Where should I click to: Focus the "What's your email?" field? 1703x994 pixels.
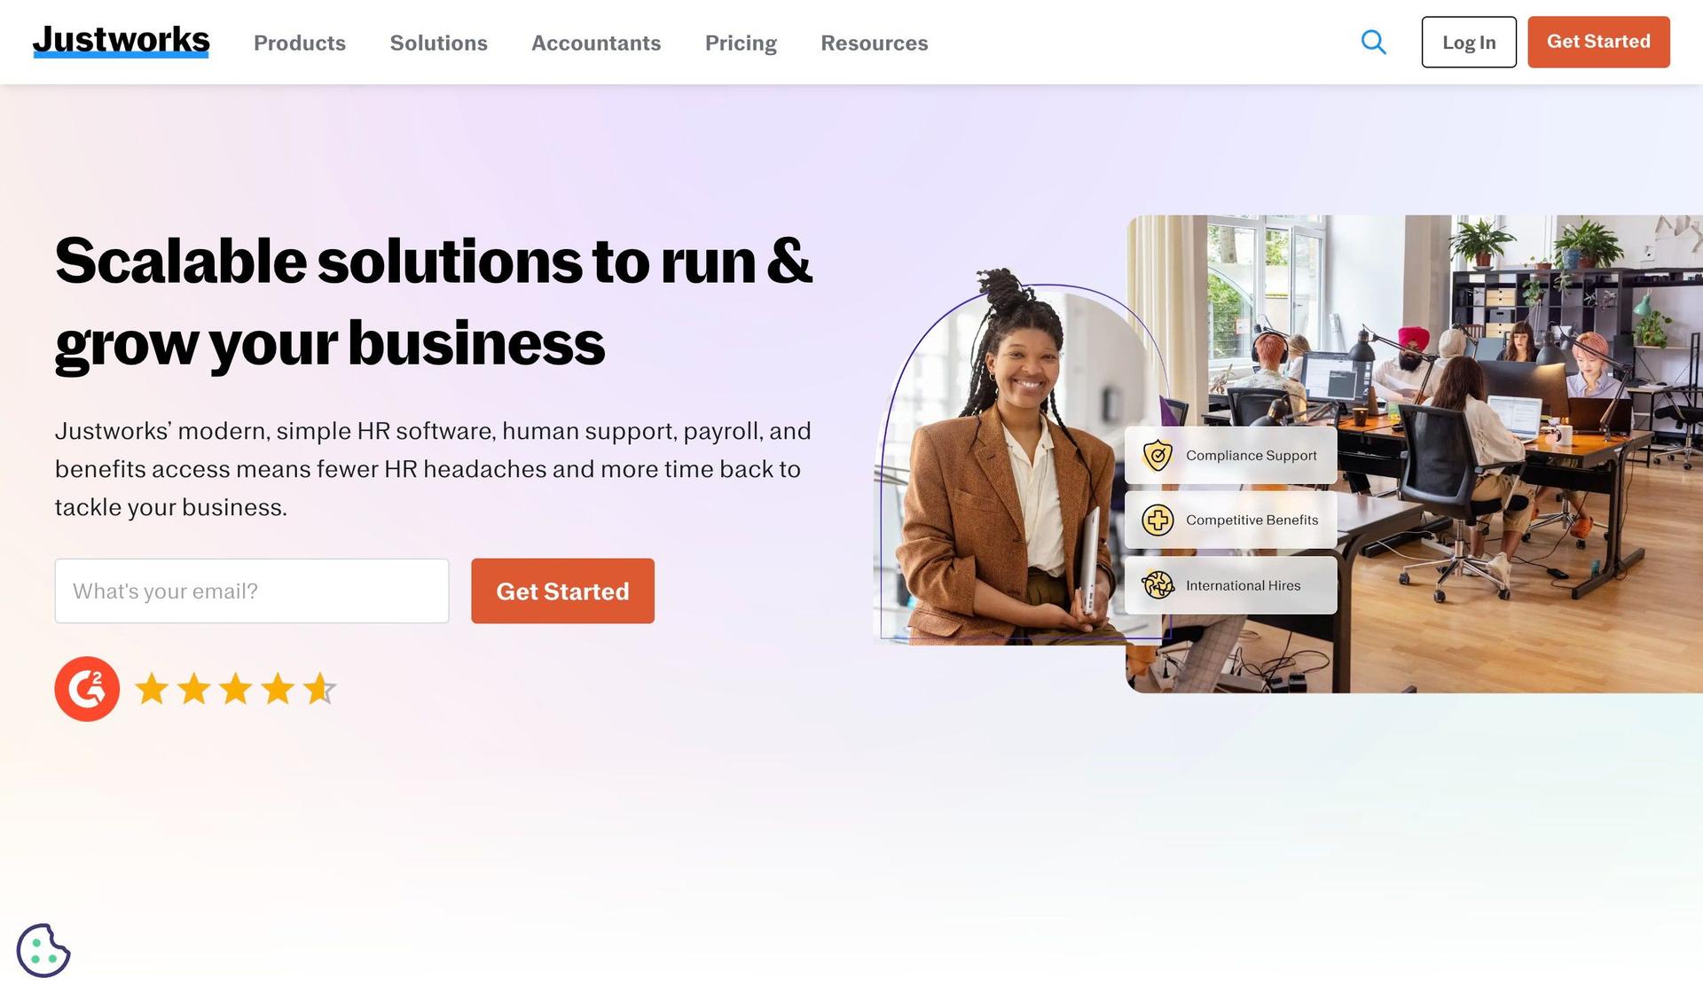pyautogui.click(x=252, y=591)
